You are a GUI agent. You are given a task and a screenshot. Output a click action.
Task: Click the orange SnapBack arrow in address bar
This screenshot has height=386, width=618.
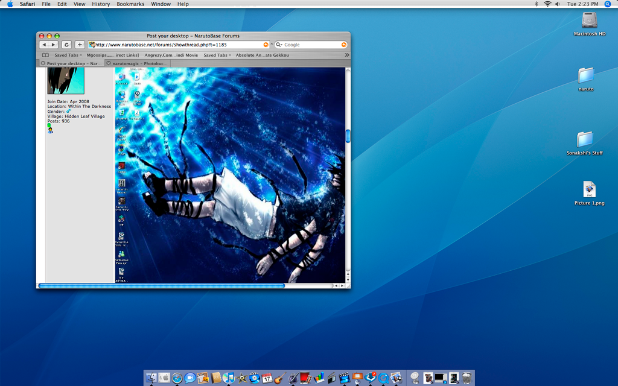pos(266,45)
